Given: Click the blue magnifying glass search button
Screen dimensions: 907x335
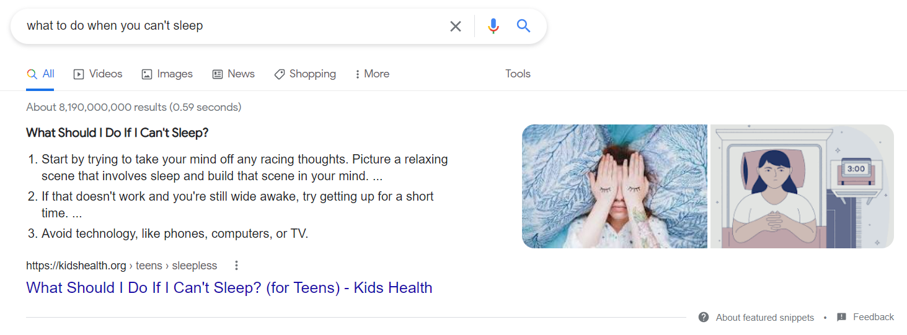Looking at the screenshot, I should [524, 26].
